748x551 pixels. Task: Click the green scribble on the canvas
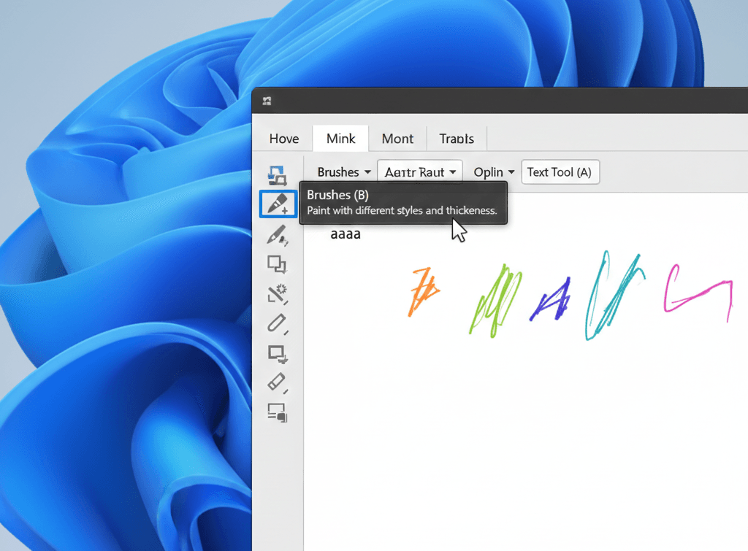pos(496,303)
